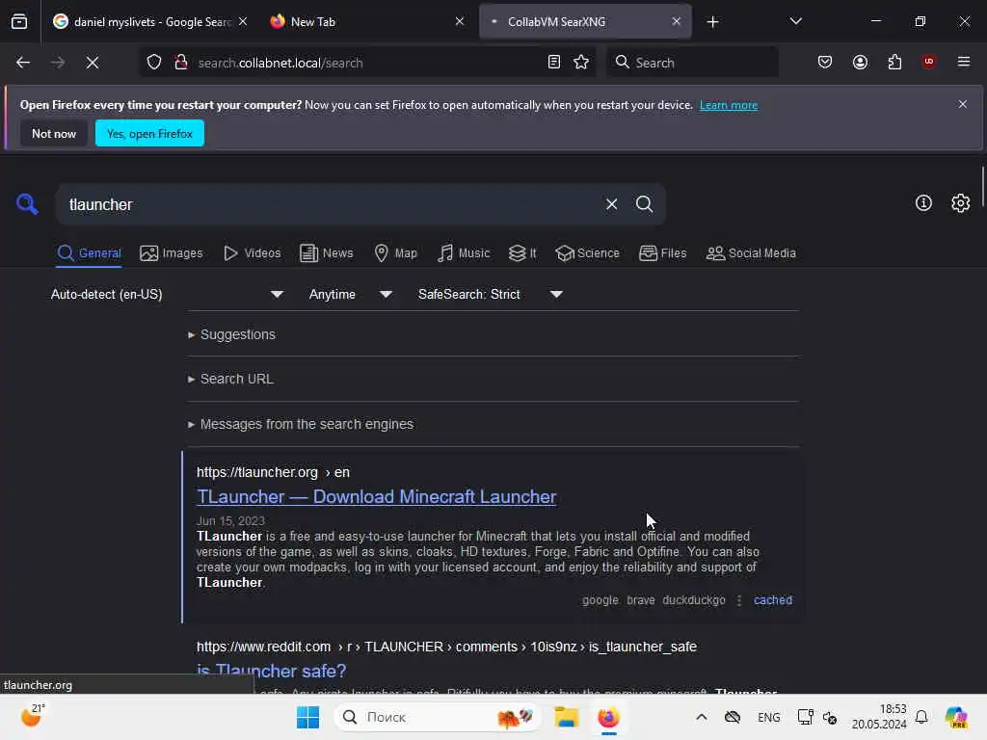Switch to Images category
Viewport: 987px width, 740px height.
(x=172, y=253)
